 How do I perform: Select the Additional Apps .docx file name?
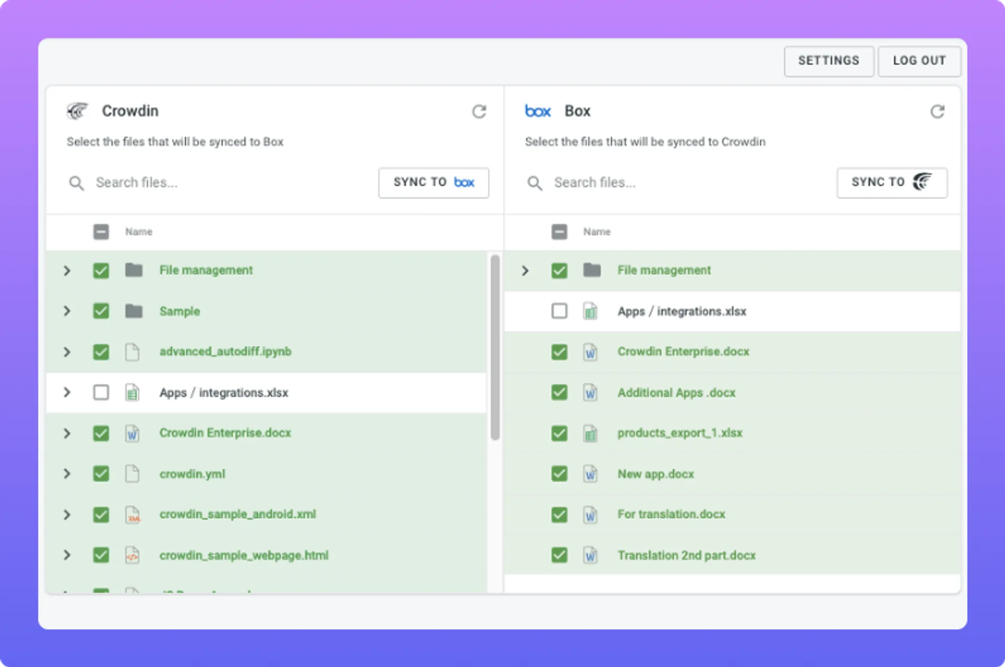(676, 393)
